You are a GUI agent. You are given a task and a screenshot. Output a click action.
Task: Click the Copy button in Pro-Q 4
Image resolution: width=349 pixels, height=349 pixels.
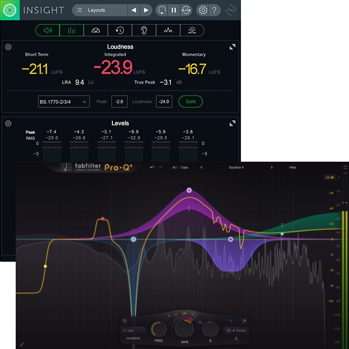coord(184,168)
